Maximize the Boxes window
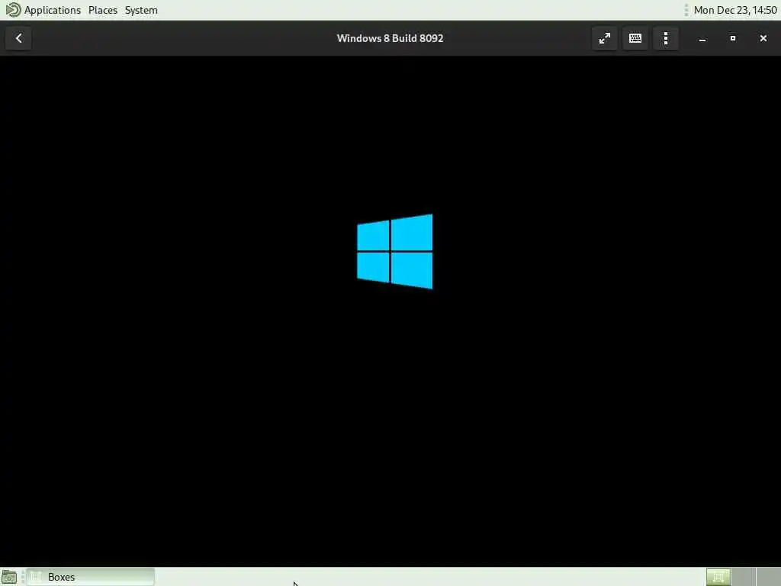The height and width of the screenshot is (586, 781). (x=733, y=38)
